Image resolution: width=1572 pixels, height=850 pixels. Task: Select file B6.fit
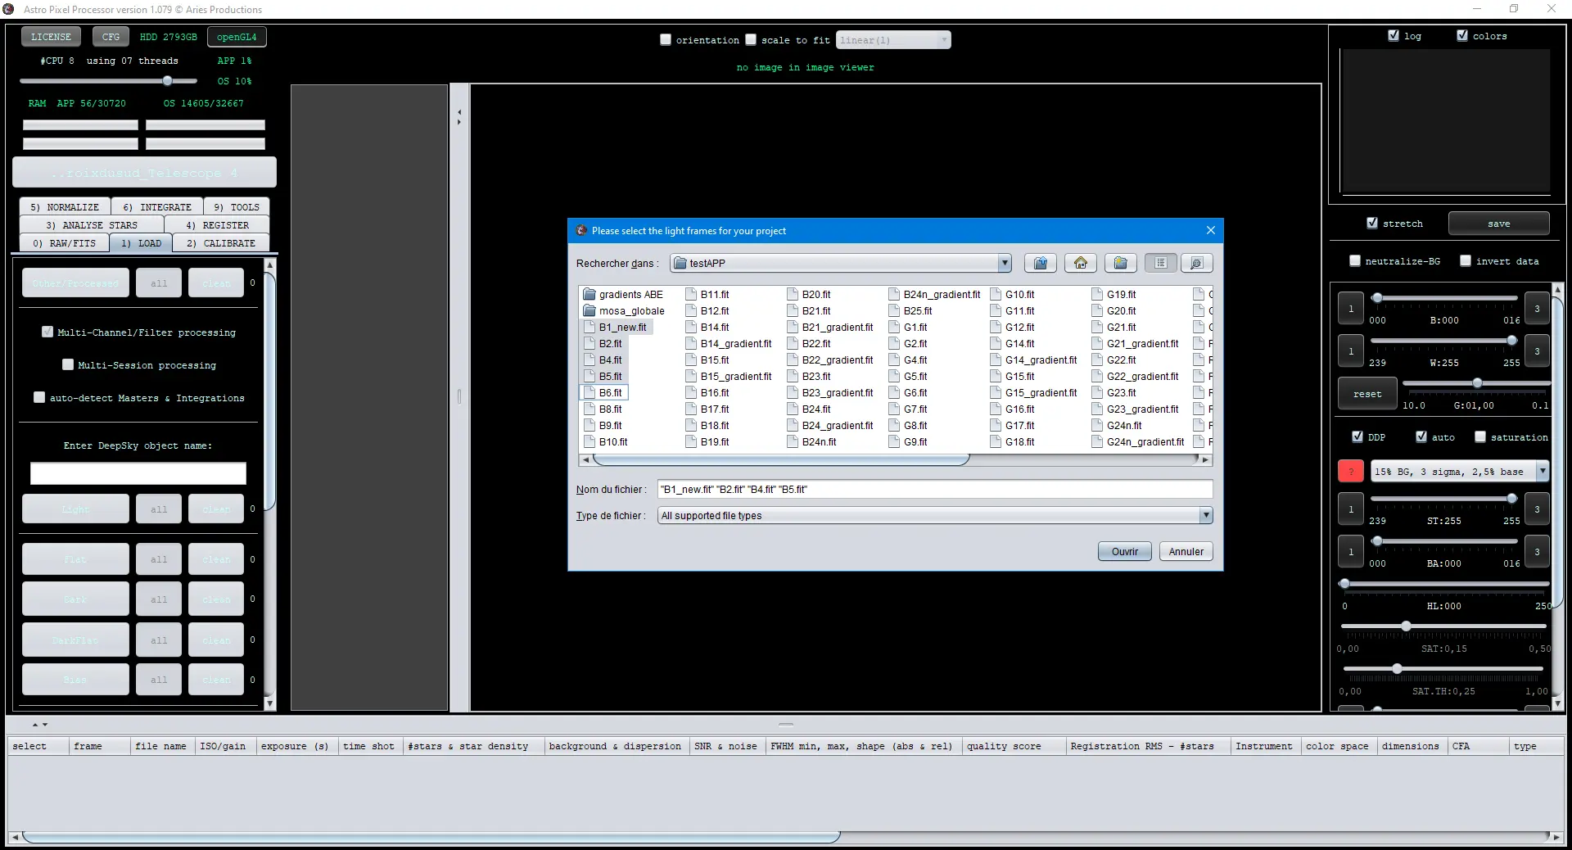pyautogui.click(x=603, y=393)
